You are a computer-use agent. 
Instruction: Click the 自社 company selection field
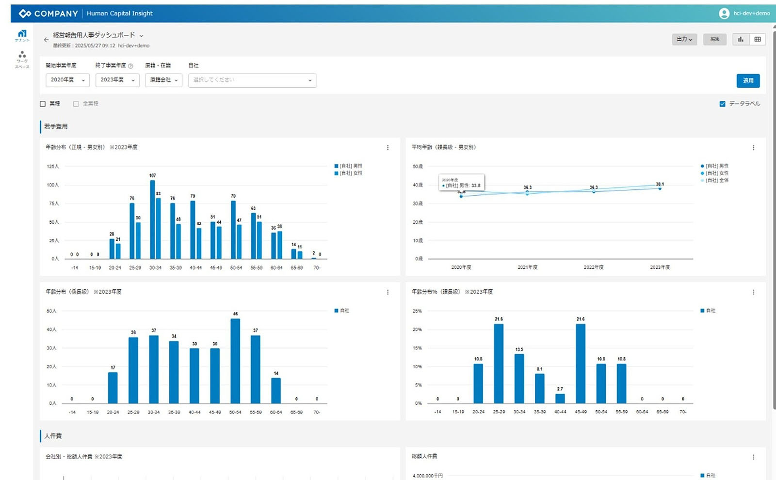click(252, 80)
